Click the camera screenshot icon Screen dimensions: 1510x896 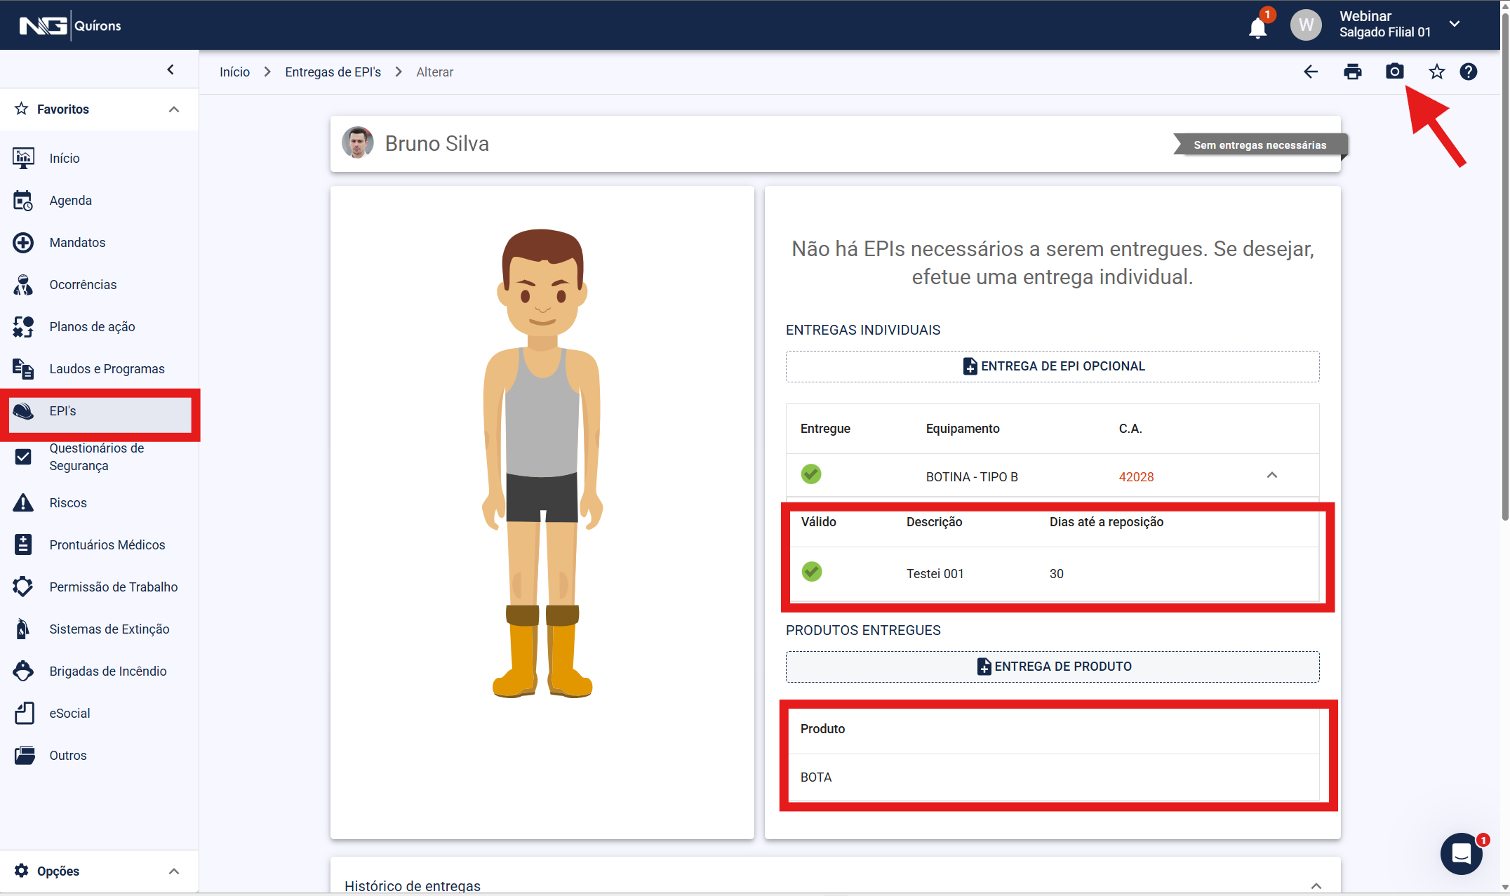pos(1394,72)
